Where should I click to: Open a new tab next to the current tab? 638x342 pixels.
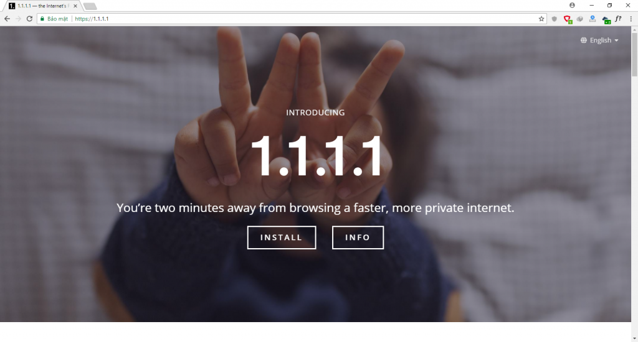click(x=90, y=6)
